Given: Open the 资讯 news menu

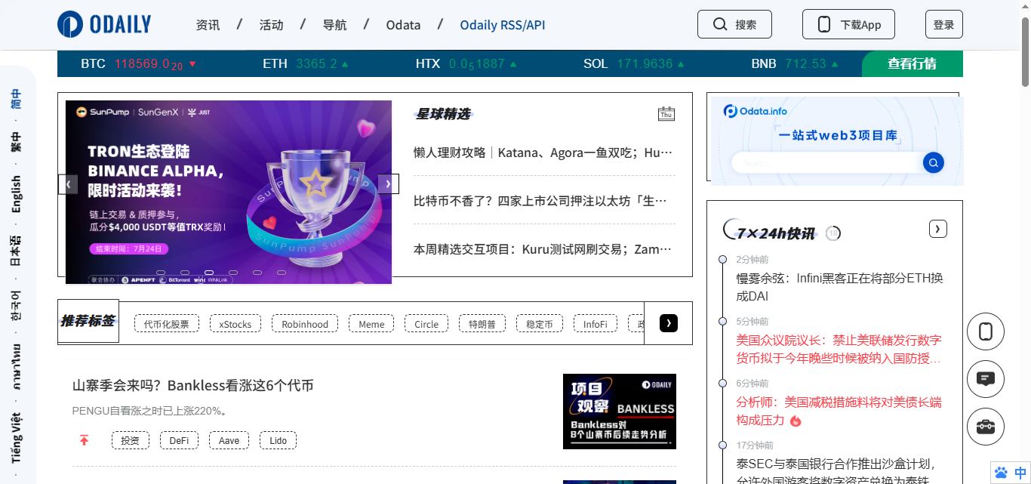Looking at the screenshot, I should 208,25.
